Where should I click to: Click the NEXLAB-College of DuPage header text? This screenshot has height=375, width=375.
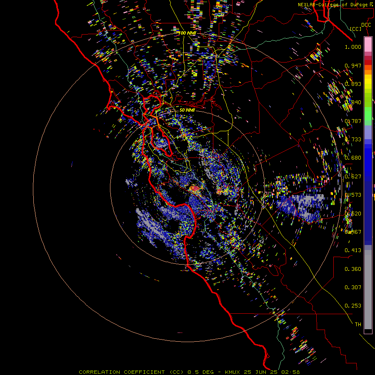tap(336, 5)
